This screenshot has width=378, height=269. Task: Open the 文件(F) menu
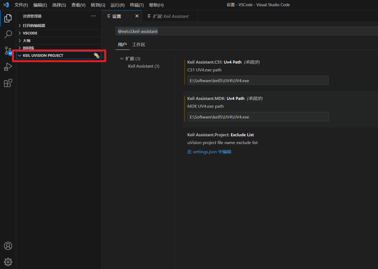pos(21,5)
